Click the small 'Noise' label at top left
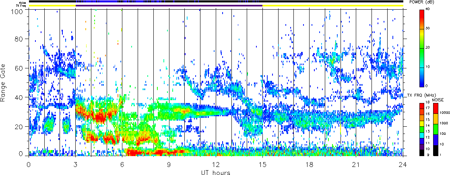Image resolution: width=450 pixels, height=175 pixels. coord(23,2)
